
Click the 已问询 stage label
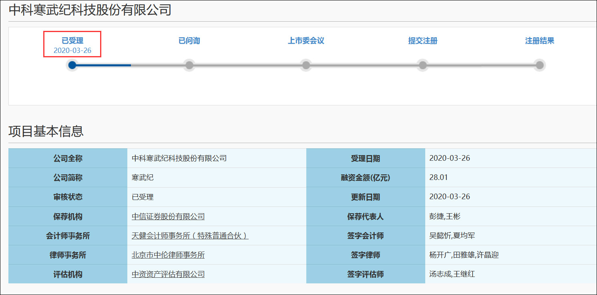click(189, 40)
